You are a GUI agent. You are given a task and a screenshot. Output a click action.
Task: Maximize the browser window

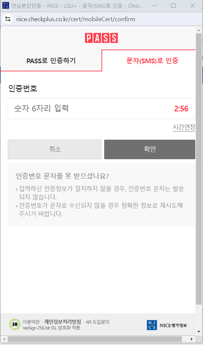173,6
